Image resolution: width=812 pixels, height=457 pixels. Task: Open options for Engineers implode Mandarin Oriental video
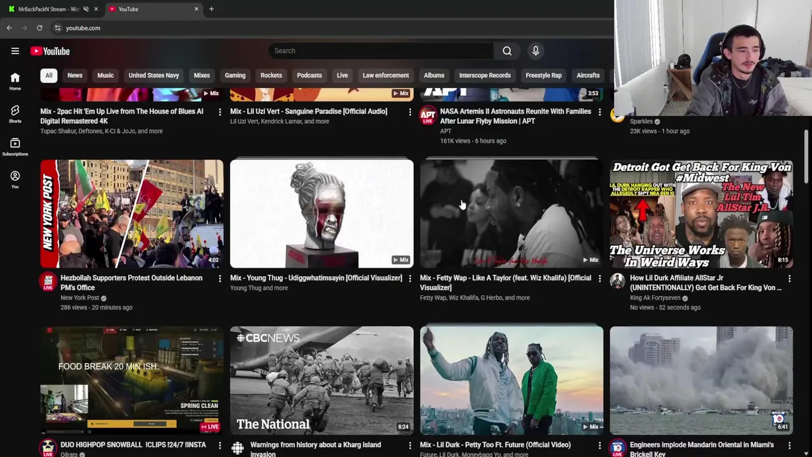(x=789, y=446)
